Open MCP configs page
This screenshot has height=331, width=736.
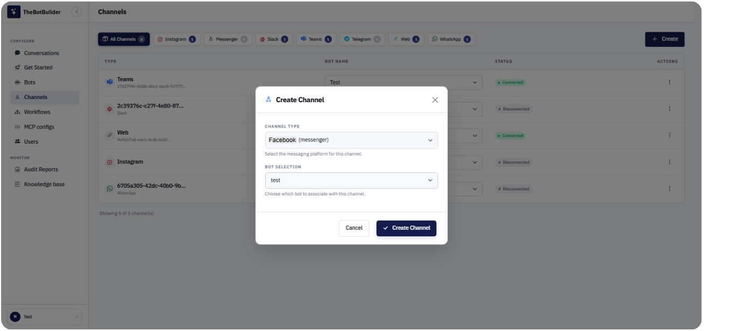(x=44, y=127)
